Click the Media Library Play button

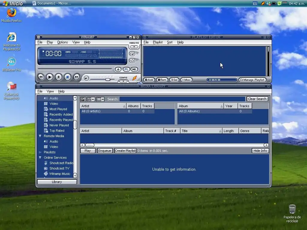[88, 151]
